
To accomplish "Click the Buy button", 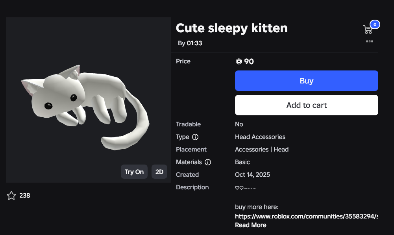I will click(x=307, y=81).
